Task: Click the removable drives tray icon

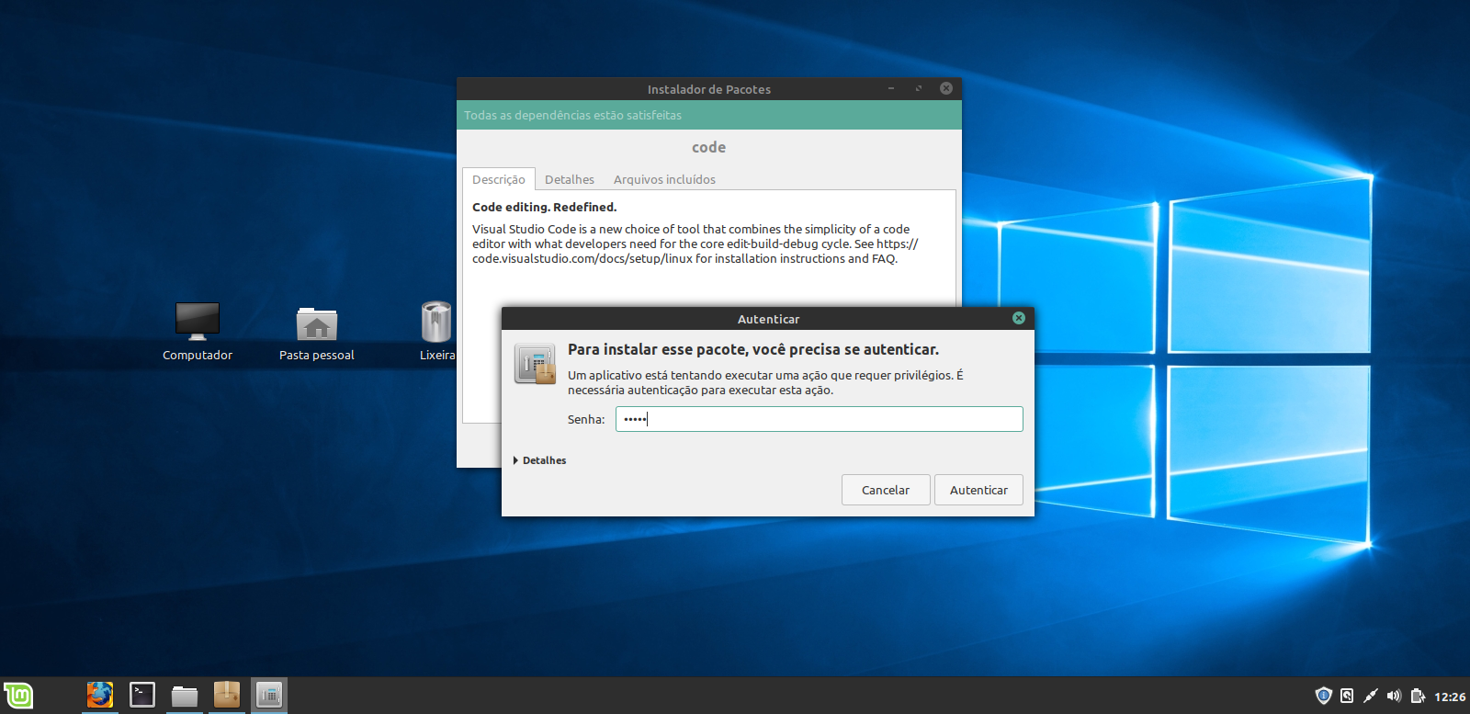Action: (x=1347, y=696)
